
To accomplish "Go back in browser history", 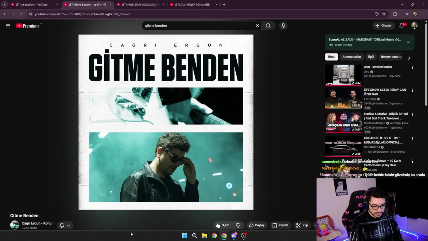I will coord(5,14).
